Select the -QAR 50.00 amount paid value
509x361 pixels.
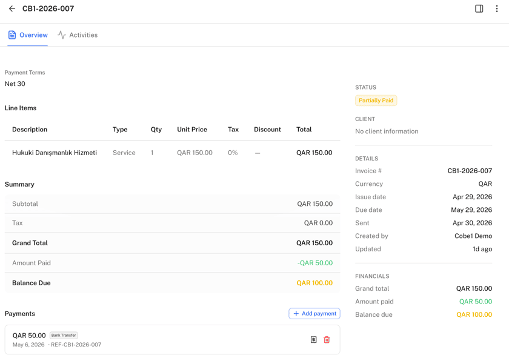[x=315, y=263]
